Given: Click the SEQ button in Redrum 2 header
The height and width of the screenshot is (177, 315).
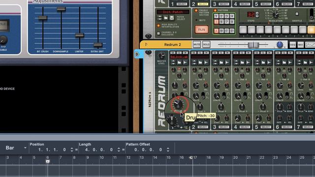Looking at the screenshot, I should pyautogui.click(x=292, y=45).
